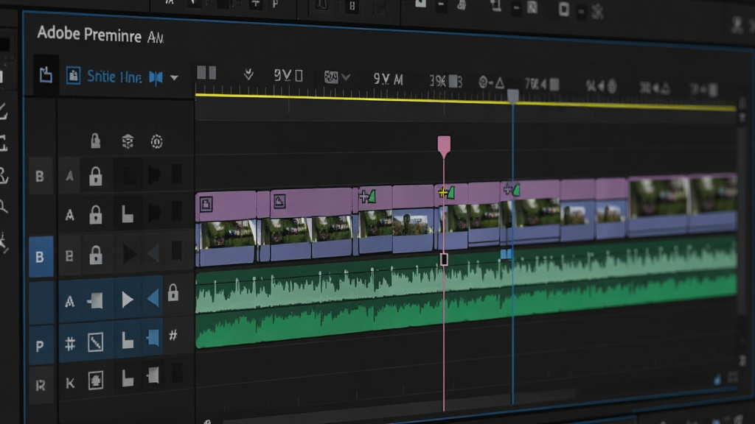Click the blue flag icon on the P track
This screenshot has height=424, width=755.
(x=153, y=338)
